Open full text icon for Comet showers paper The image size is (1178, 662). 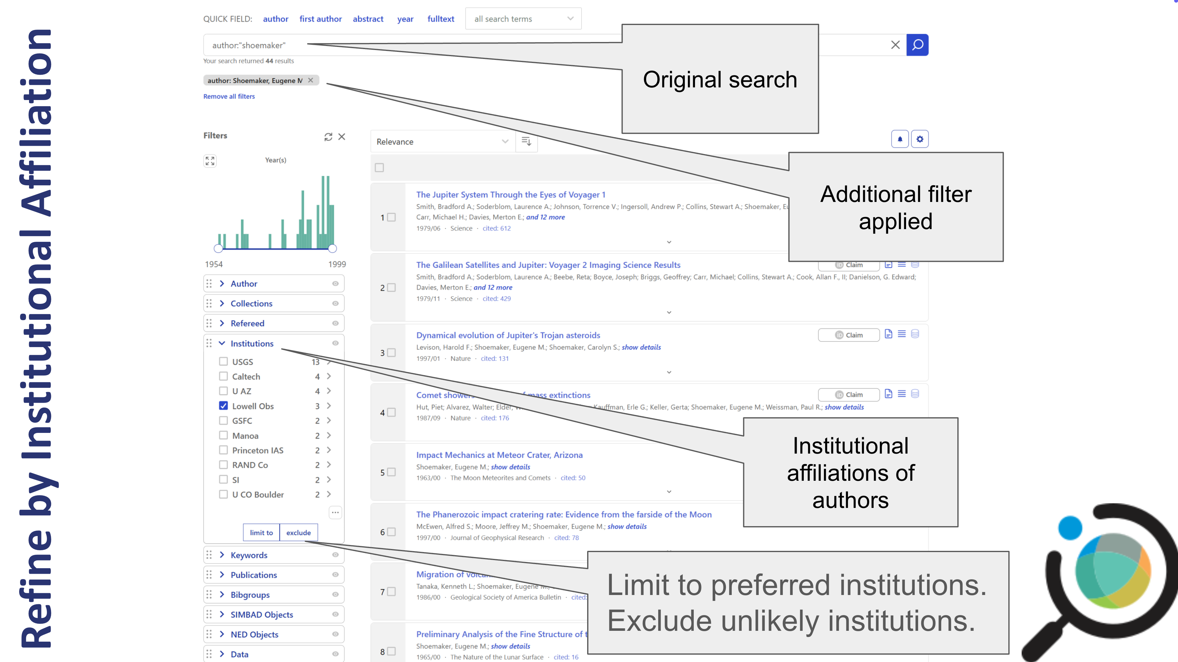(x=888, y=394)
